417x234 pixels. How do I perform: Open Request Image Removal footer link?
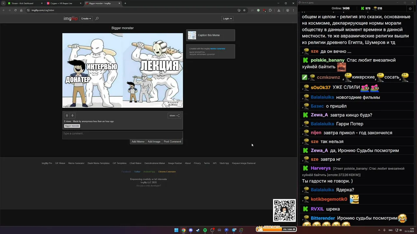point(244,163)
